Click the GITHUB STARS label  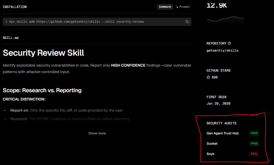click(x=219, y=70)
